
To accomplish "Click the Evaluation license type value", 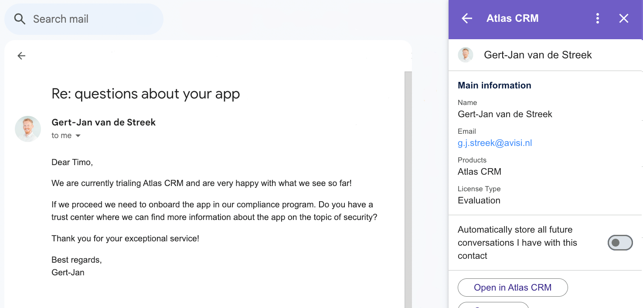I will tap(479, 200).
